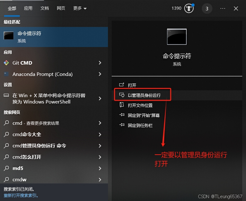The height and width of the screenshot is (201, 246).
Task: Switch to the 应用 tab
Action: 28,8
